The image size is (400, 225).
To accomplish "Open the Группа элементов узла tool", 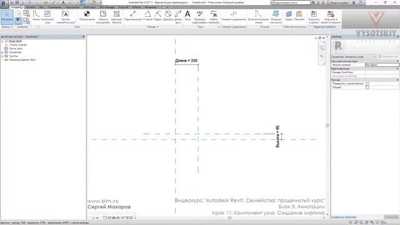I will click(65, 17).
